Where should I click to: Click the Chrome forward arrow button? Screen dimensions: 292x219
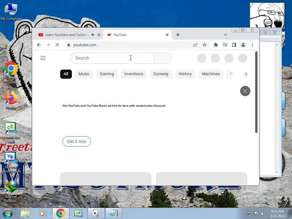click(48, 45)
